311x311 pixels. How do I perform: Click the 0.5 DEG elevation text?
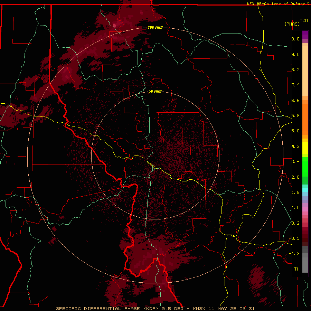point(172,309)
